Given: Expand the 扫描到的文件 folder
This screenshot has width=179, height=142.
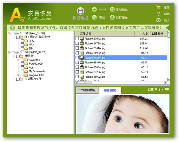Looking at the screenshot, I should point(14,79).
